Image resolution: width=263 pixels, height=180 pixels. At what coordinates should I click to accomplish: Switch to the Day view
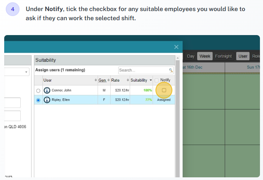[x=191, y=56]
